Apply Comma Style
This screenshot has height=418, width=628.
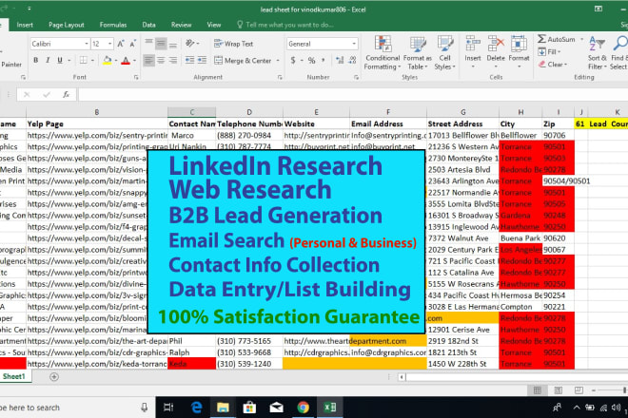(324, 61)
